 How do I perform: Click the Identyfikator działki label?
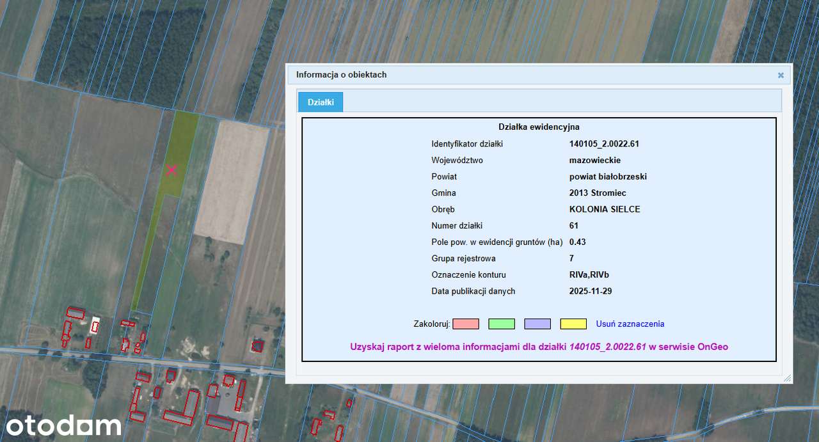tap(467, 144)
